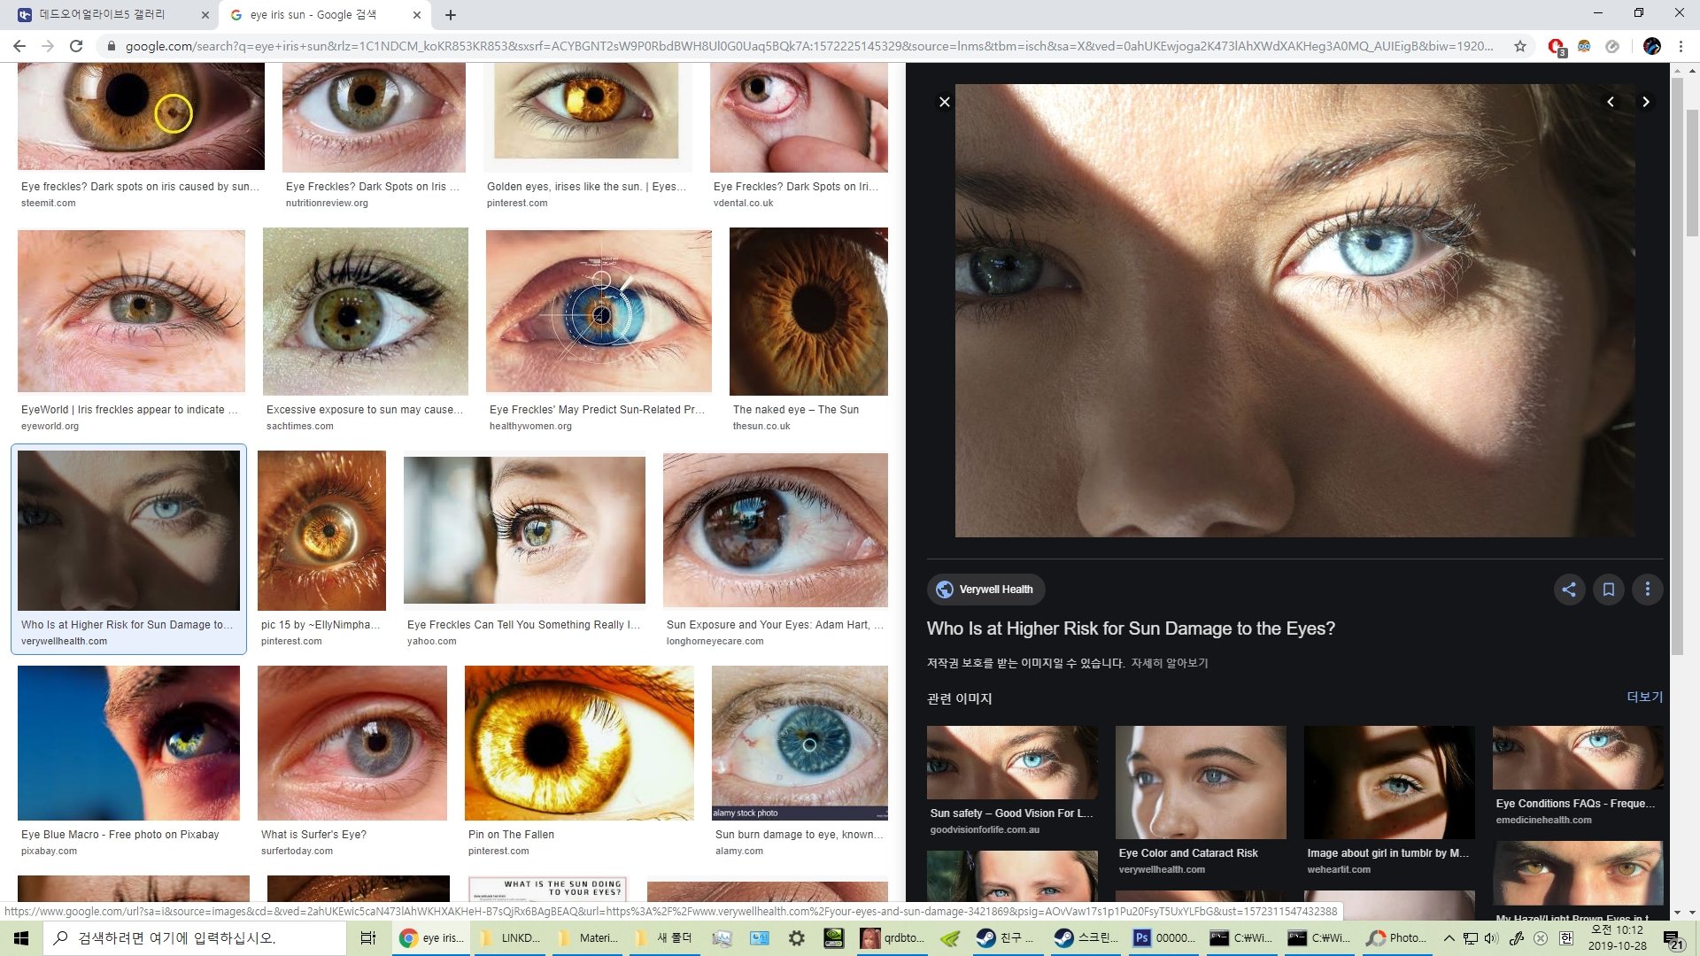Screen dimensions: 1700x956
Task: Open the NVIDIA taskbar icon
Action: [x=833, y=938]
